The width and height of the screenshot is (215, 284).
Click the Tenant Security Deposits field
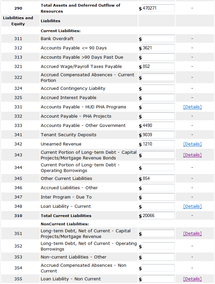point(158,135)
